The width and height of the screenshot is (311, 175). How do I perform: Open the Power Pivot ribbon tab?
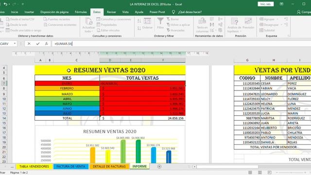[157, 12]
